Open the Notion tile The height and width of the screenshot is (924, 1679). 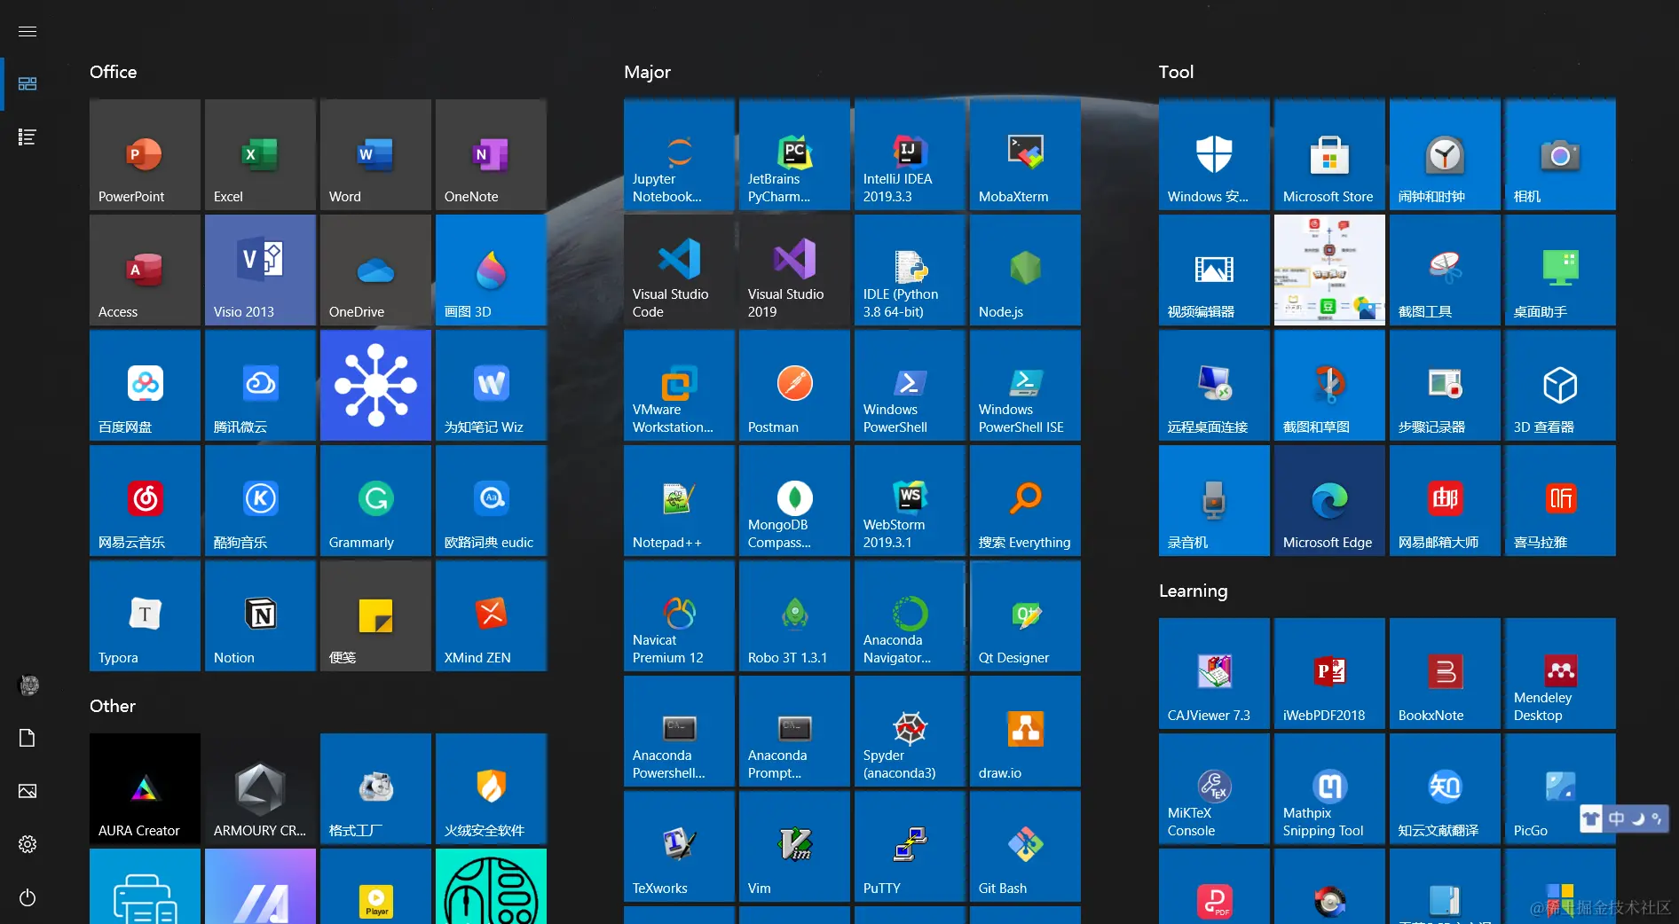(x=260, y=615)
